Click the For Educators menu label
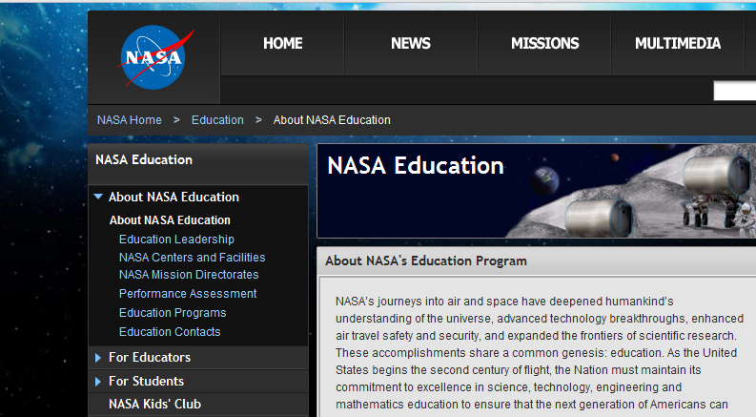 point(150,357)
